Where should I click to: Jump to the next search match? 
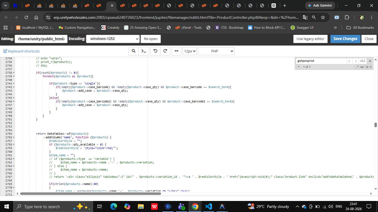tap(356, 61)
